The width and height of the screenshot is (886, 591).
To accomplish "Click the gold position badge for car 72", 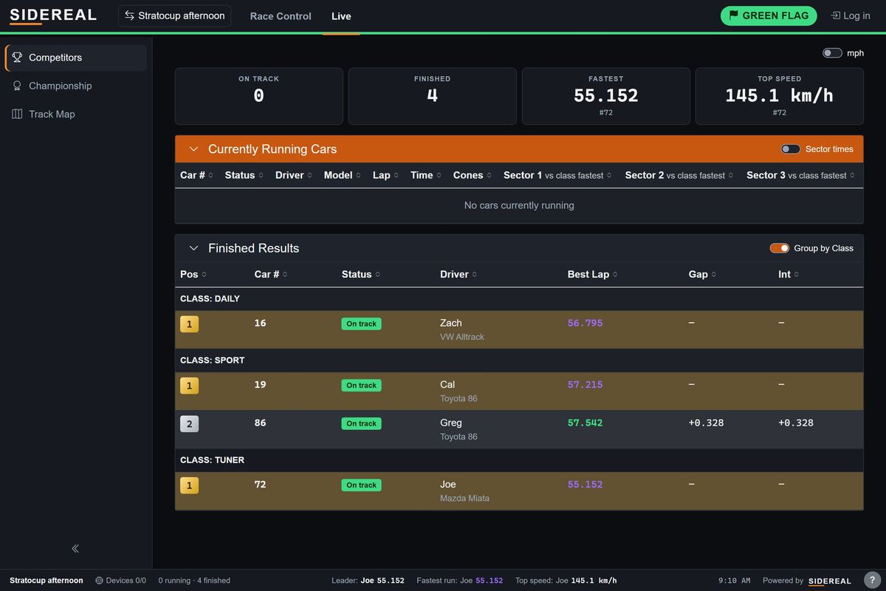I will coord(189,485).
